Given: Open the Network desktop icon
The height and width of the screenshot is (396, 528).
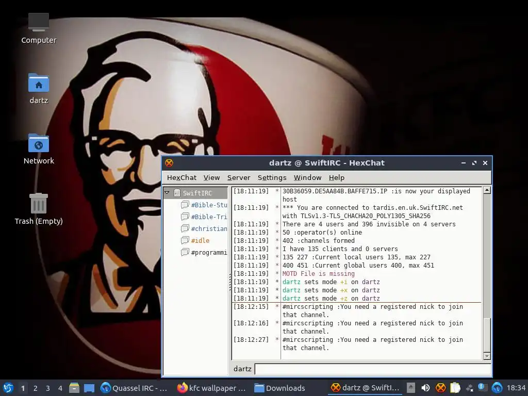Looking at the screenshot, I should 38,149.
